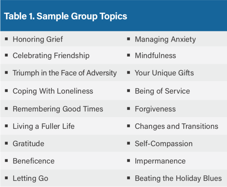Click the Beneficence entry

[x=33, y=161]
